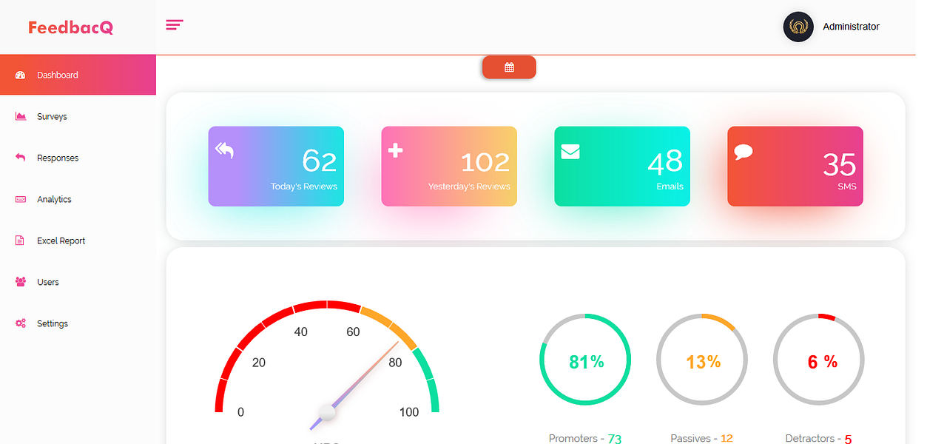This screenshot has height=444, width=927.
Task: Click the 6 % detractors circular progress
Action: pyautogui.click(x=818, y=360)
